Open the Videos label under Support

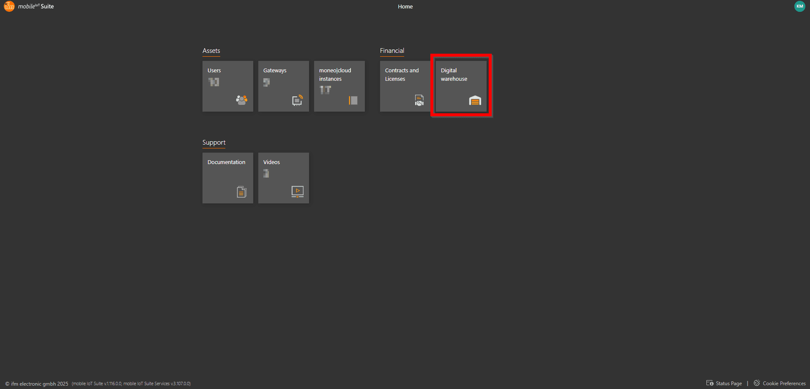[271, 162]
